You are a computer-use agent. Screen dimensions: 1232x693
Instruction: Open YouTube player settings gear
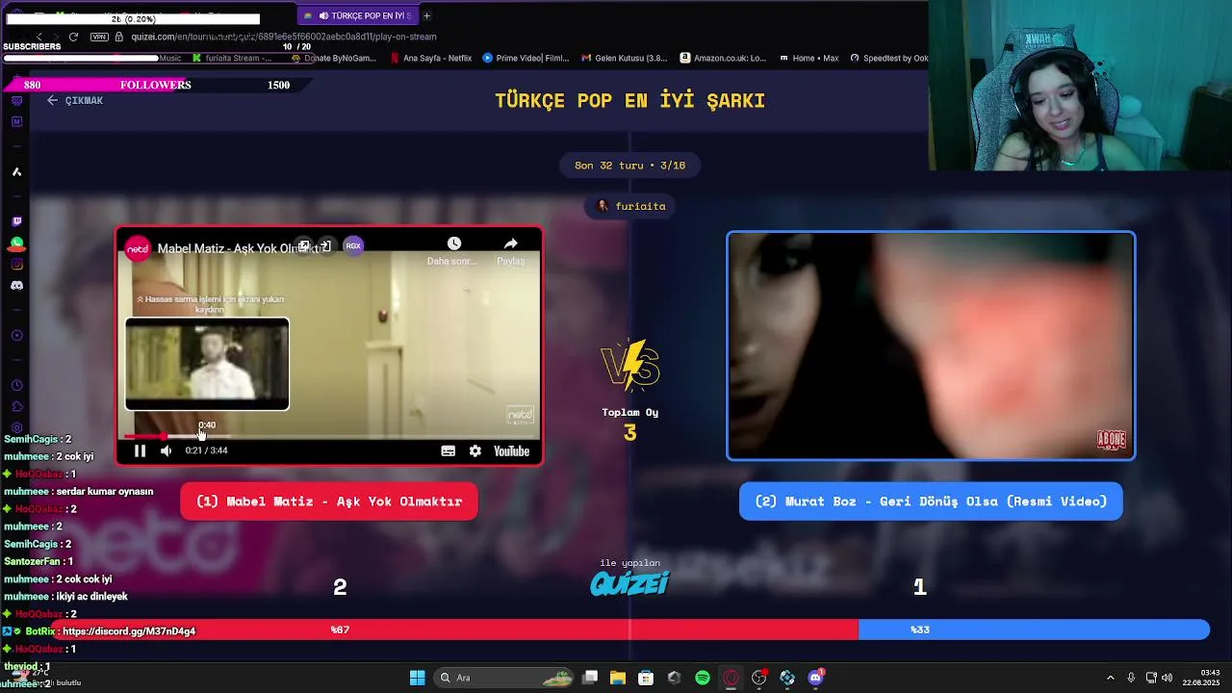tap(475, 450)
